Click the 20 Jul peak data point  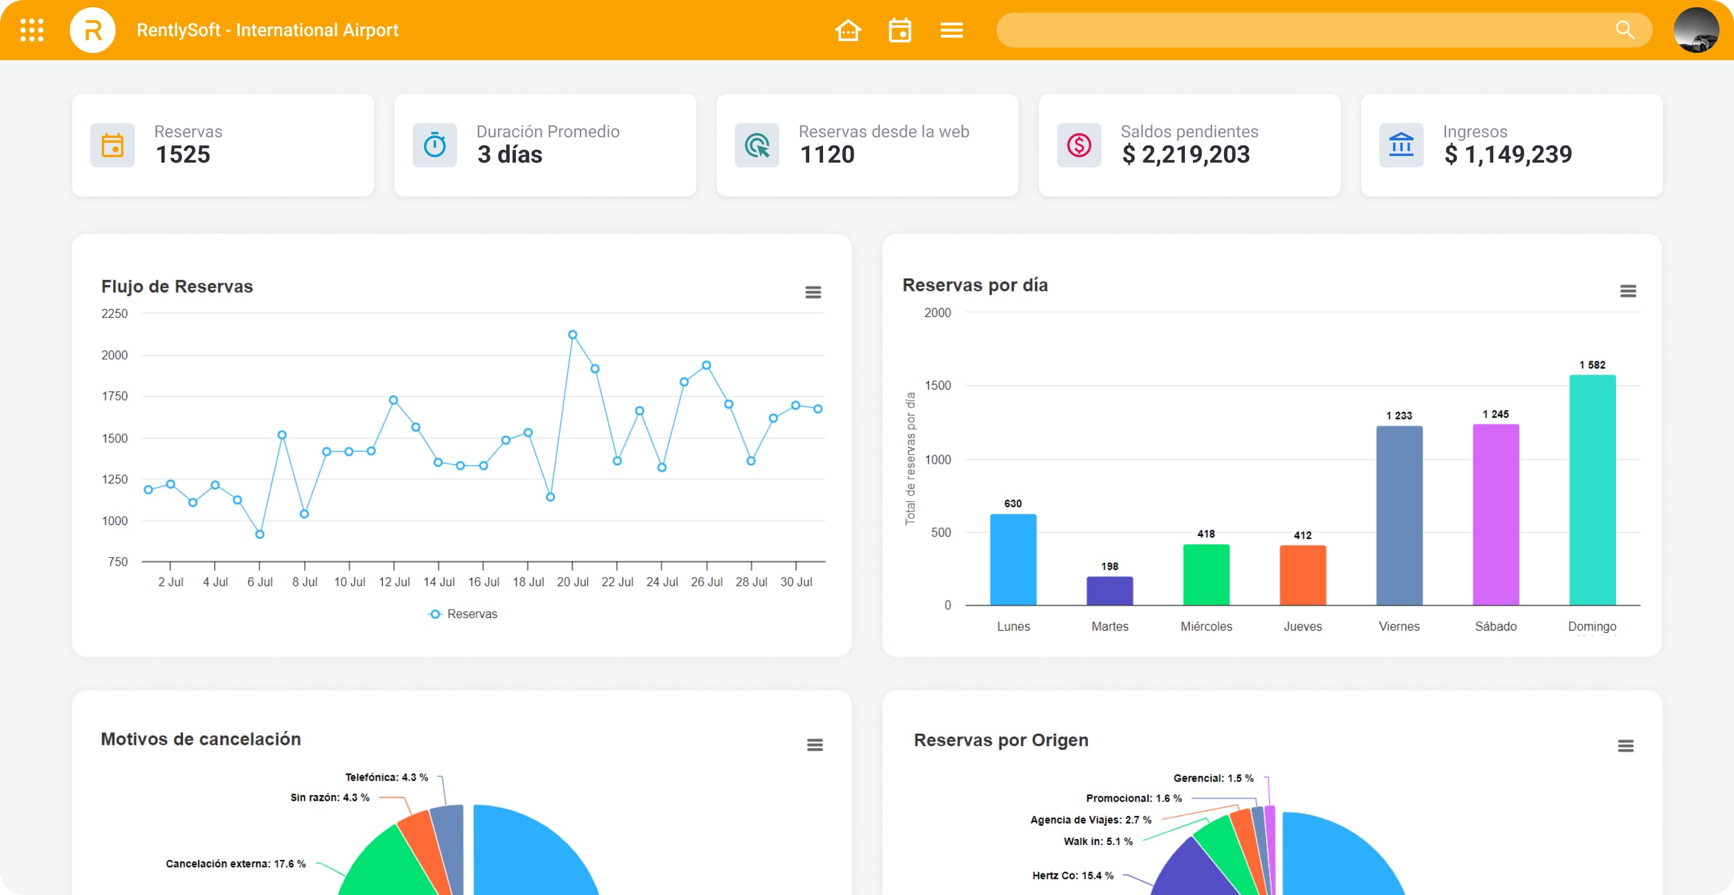572,335
